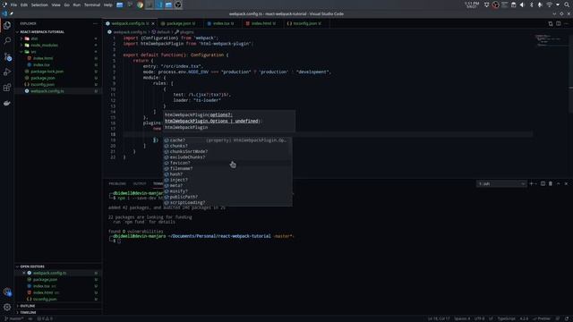Click the WiFi icon in system tray
The height and width of the screenshot is (322, 573).
[549, 4]
